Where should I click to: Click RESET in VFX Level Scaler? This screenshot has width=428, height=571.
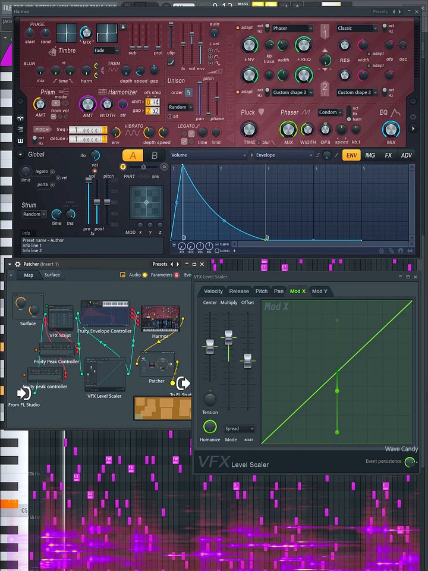pyautogui.click(x=248, y=440)
